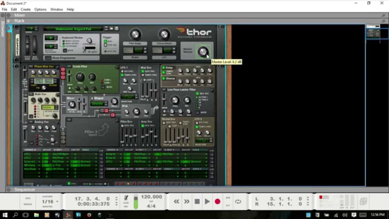389x219 pixels.
Task: Toggle Low Pass Ladder Filter Self Osc
Action: tap(198, 93)
